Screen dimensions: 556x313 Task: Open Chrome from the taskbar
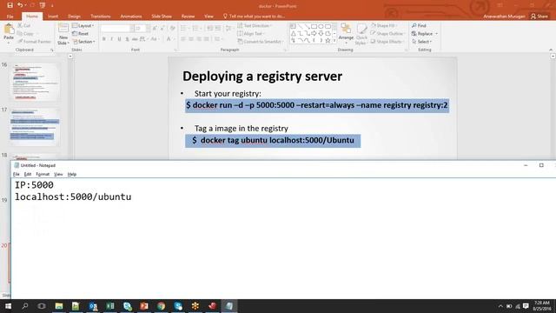tap(161, 306)
